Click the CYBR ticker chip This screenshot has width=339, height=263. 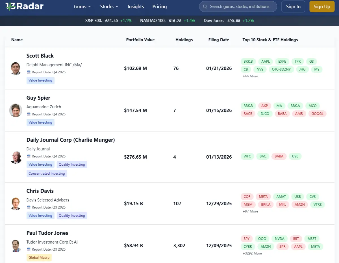click(248, 247)
